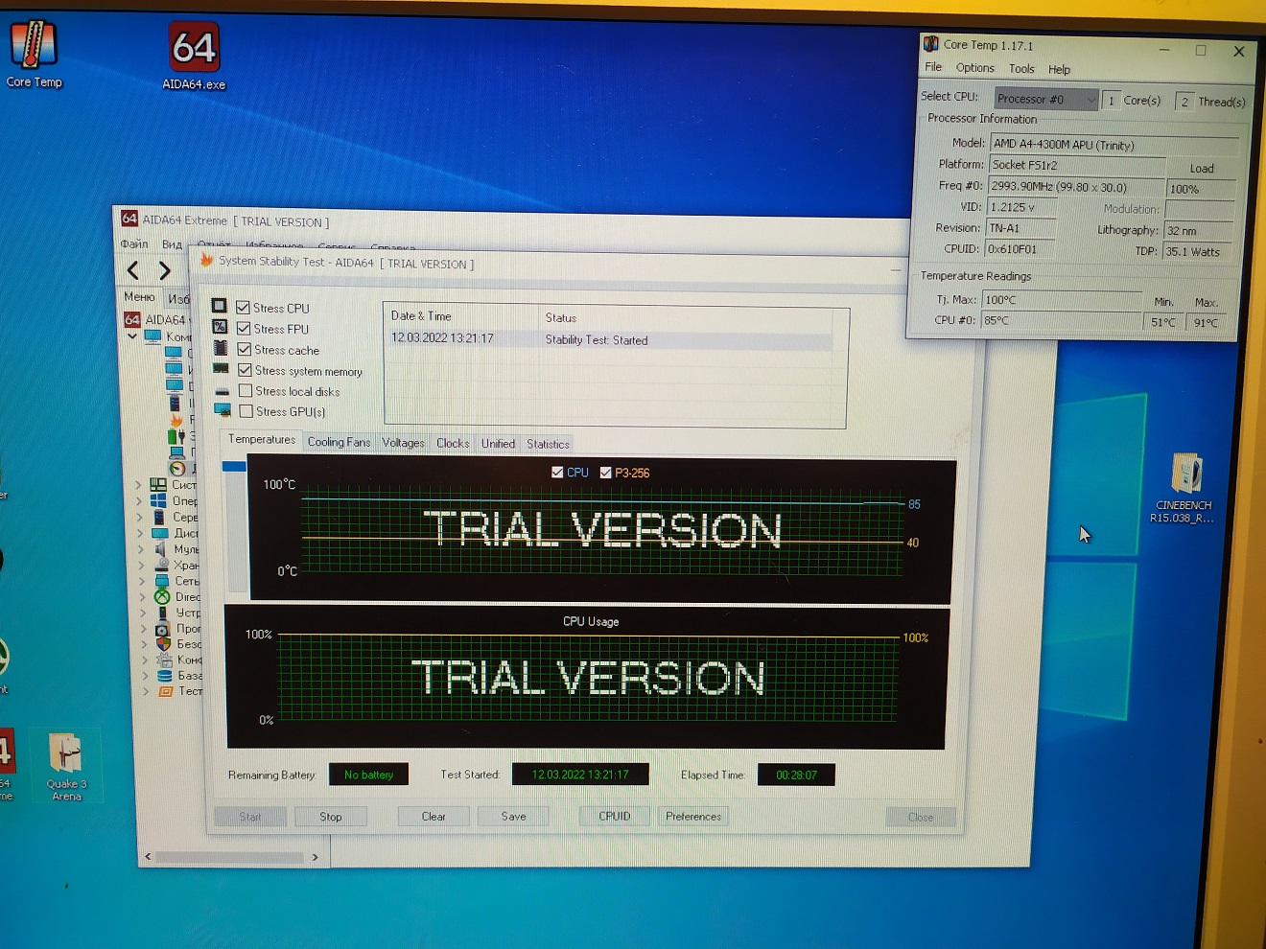1266x949 pixels.
Task: Go back with AIDA64 left arrow
Action: coord(133,270)
